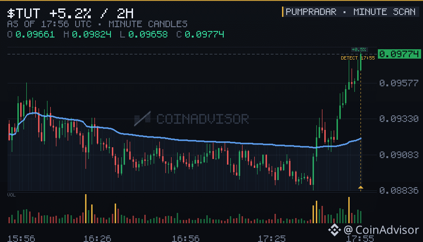Click the 16:56 time axis label
The width and height of the screenshot is (423, 242).
tap(186, 239)
